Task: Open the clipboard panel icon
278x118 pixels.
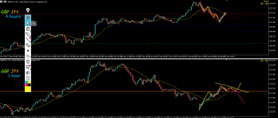Action: pyautogui.click(x=28, y=78)
